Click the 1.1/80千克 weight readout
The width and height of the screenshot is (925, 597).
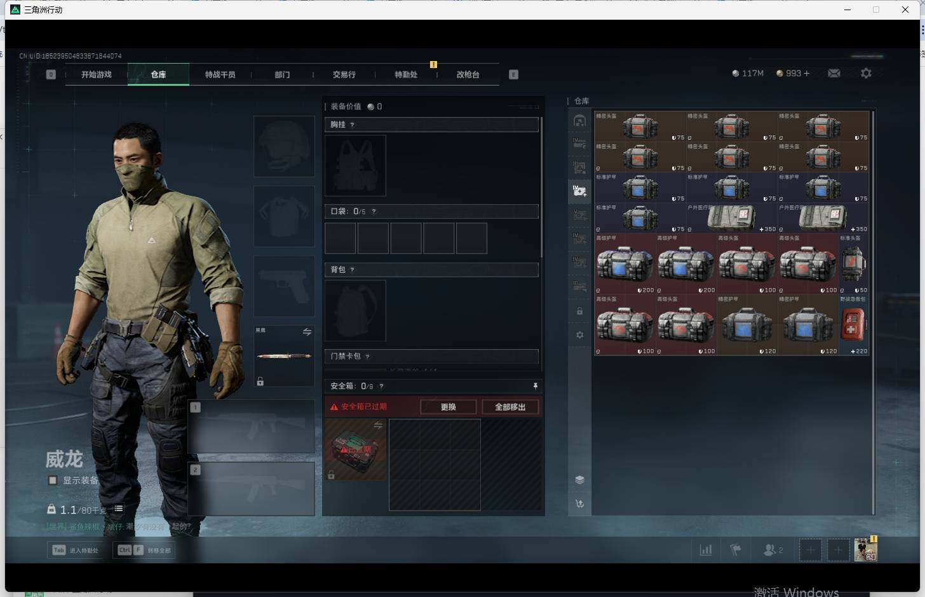[83, 510]
